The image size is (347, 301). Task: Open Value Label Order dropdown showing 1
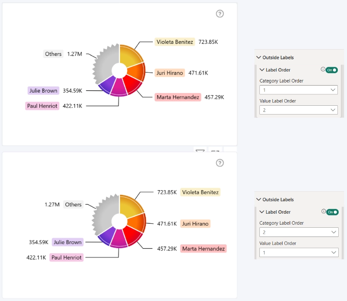click(299, 252)
